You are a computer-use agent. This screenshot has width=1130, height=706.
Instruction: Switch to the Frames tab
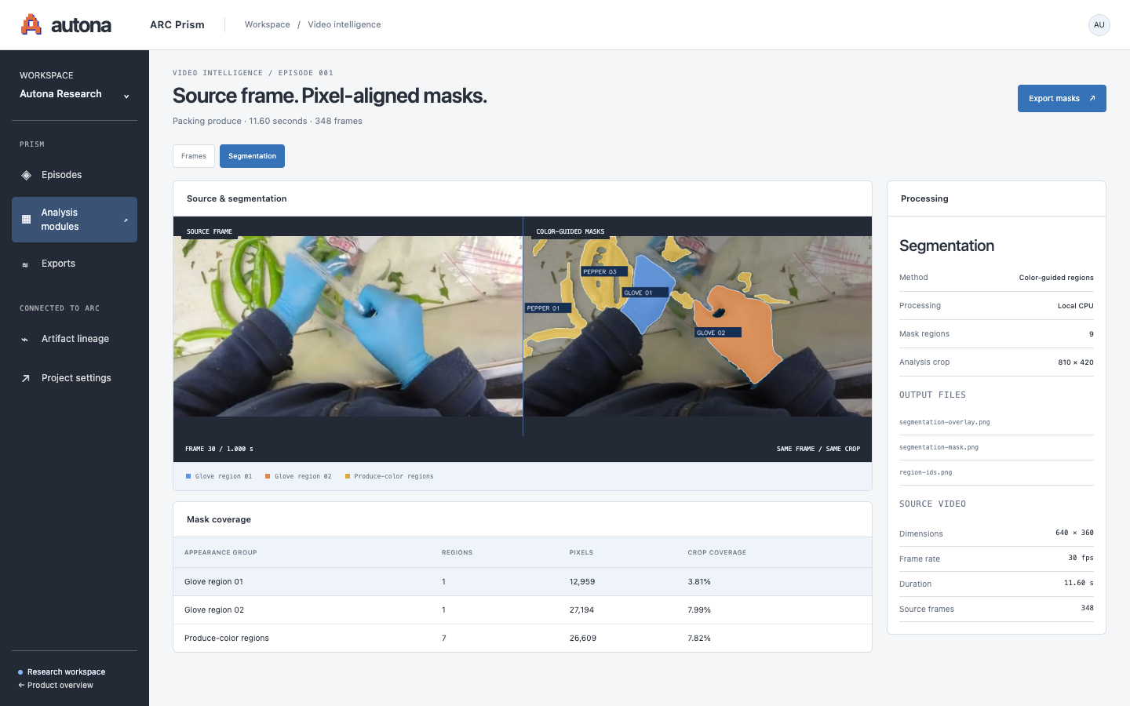point(194,156)
